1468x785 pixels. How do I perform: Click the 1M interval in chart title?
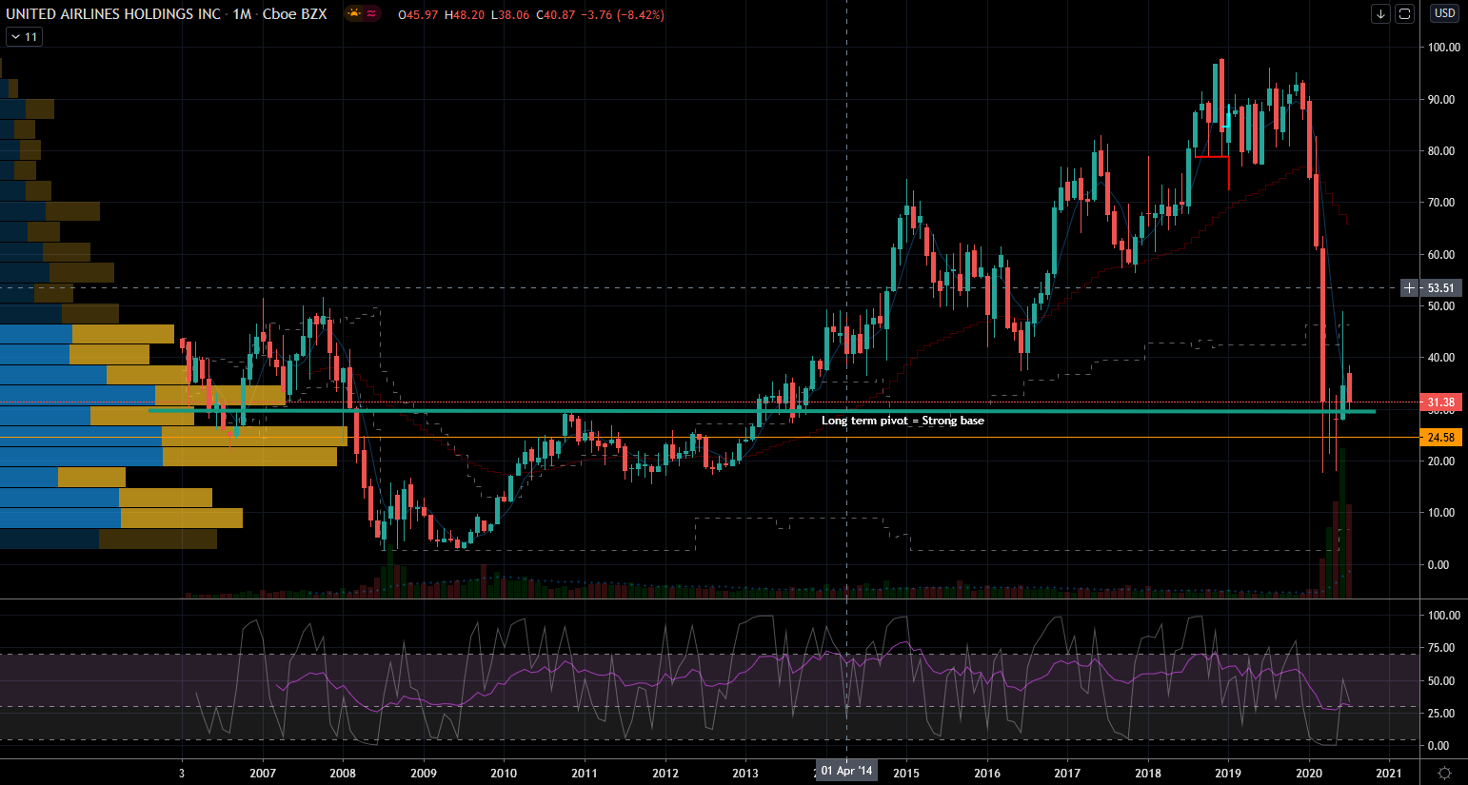click(242, 14)
